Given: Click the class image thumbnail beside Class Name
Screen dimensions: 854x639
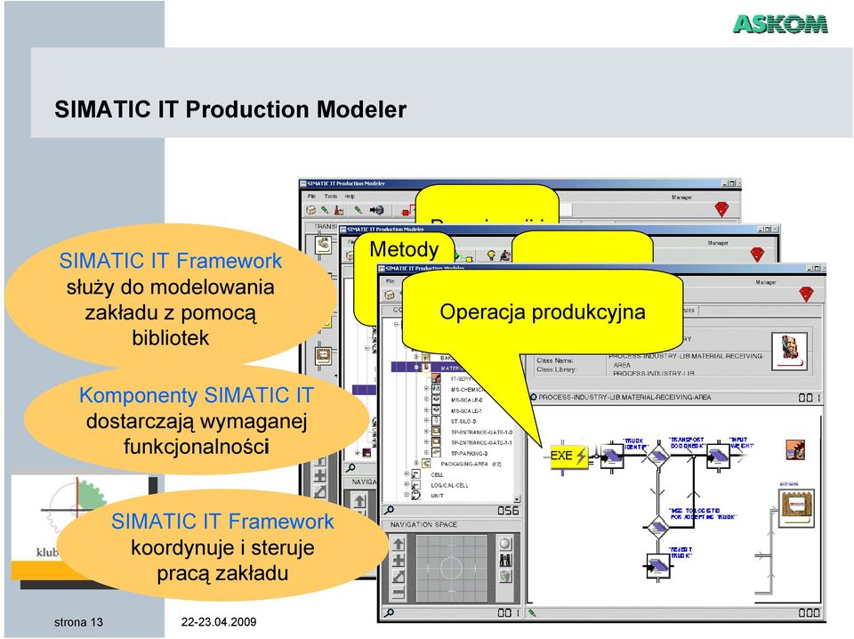Looking at the screenshot, I should [790, 352].
